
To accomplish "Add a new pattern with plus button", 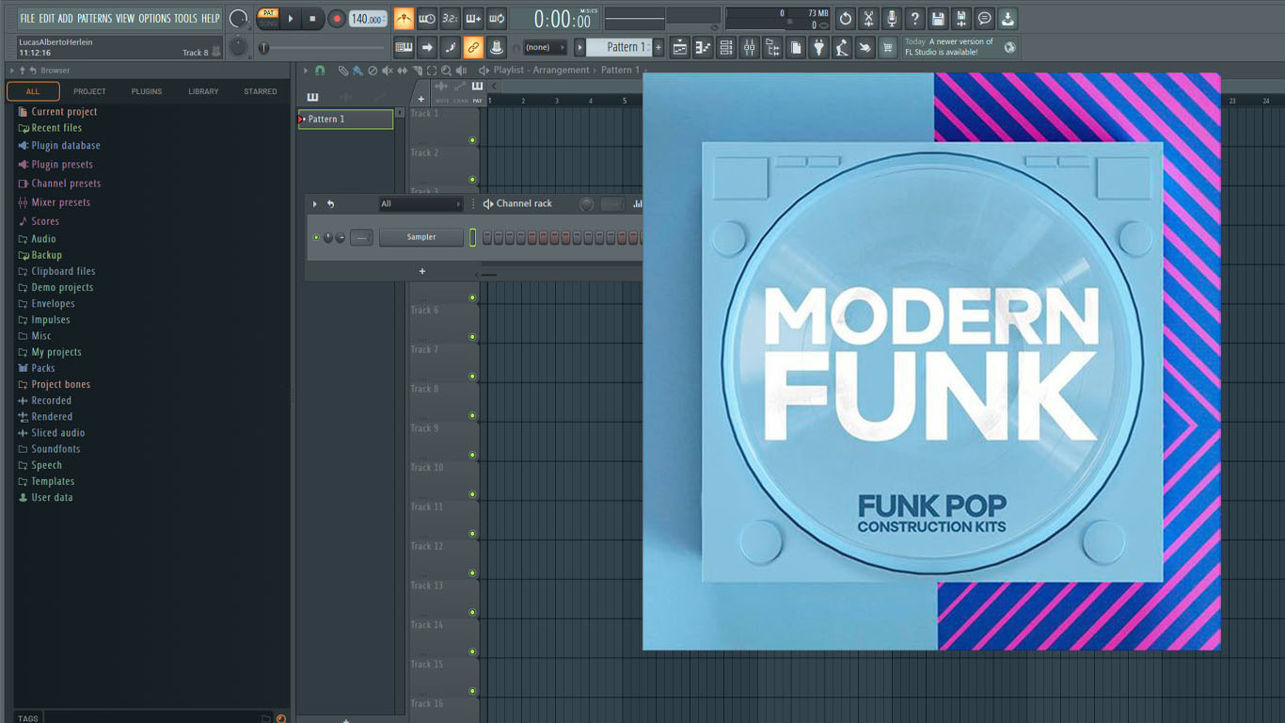I will [x=658, y=47].
